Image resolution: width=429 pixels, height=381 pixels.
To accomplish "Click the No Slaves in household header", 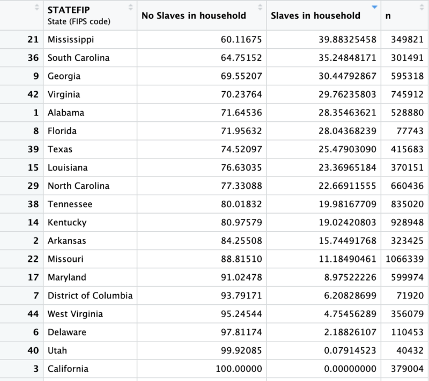I will [194, 16].
